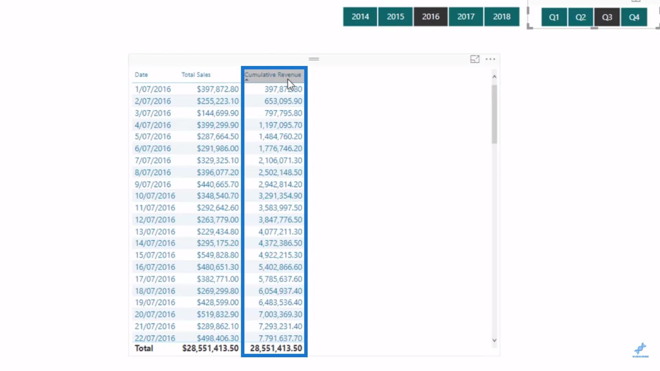Screen dimensions: 660x371
Task: Click the table's vertical scrollbar thumb
Action: click(x=494, y=114)
